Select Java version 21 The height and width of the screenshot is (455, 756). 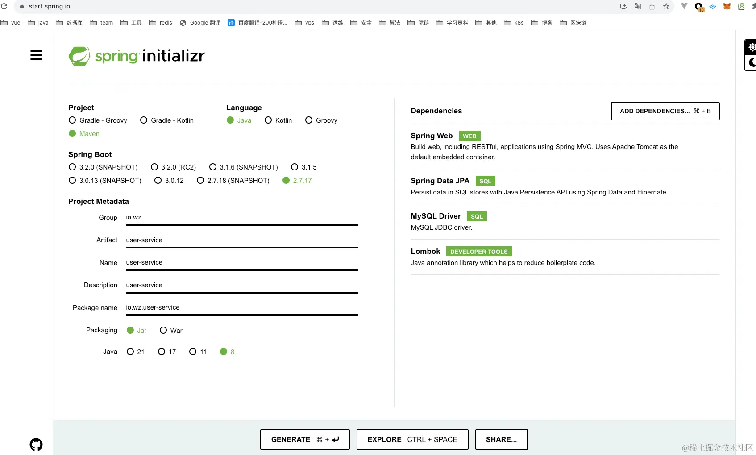click(136, 352)
